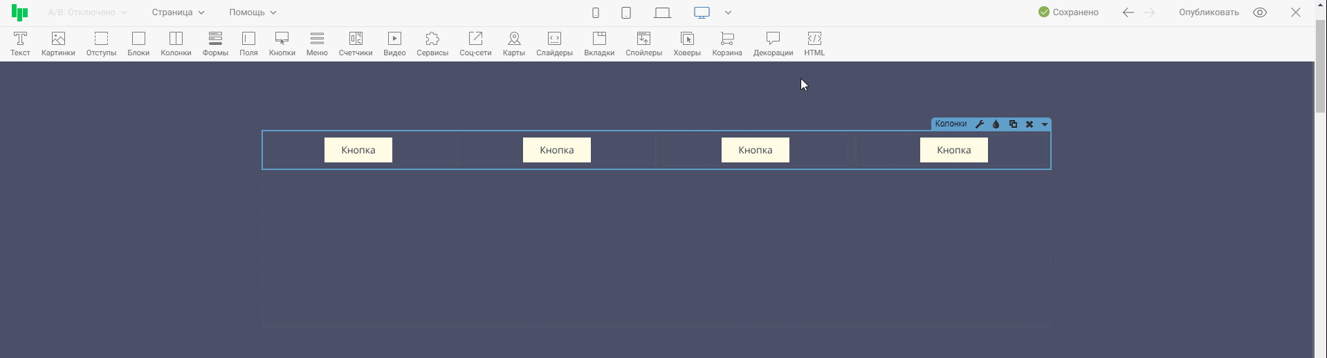Select the Cart (Корзина) tool
The image size is (1327, 358).
click(727, 44)
